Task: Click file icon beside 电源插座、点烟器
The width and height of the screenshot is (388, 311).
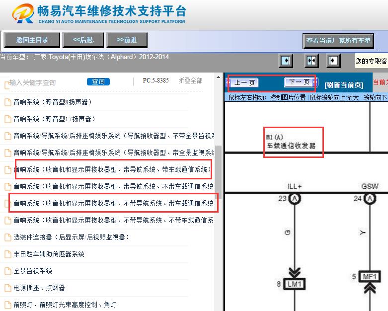Action: (8, 288)
